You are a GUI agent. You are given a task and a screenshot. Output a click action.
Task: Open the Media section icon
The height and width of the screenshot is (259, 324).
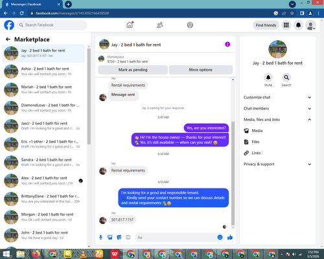pyautogui.click(x=246, y=131)
